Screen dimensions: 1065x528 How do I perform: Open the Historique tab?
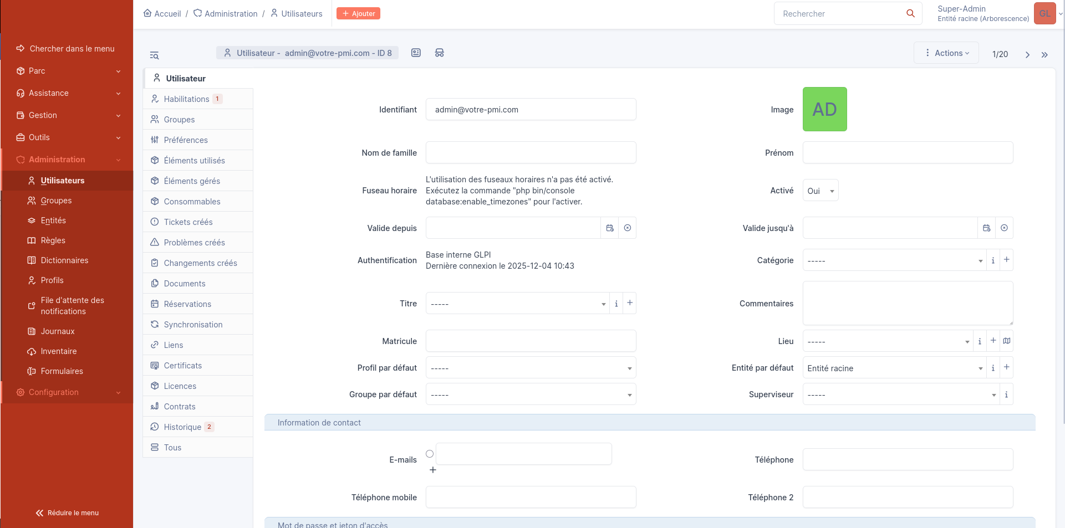click(x=182, y=427)
